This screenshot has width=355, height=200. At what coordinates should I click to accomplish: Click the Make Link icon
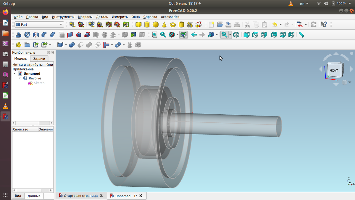pos(36,45)
